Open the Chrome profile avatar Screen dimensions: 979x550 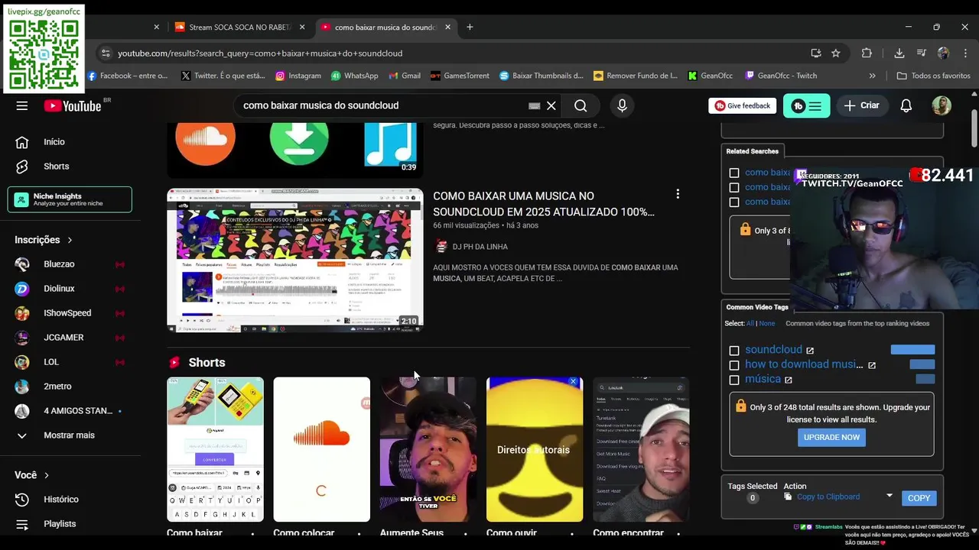point(943,53)
